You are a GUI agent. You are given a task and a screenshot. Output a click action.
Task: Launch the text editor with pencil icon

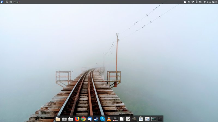point(128,119)
